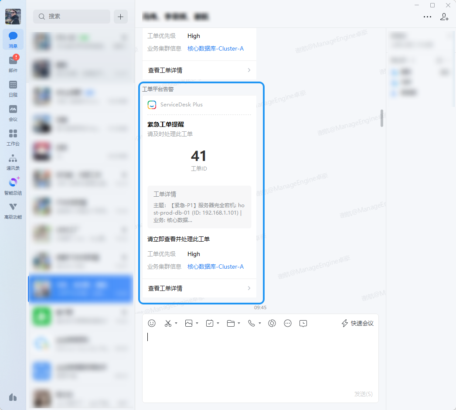Open the call options dropdown arrow
The width and height of the screenshot is (456, 410).
click(260, 324)
